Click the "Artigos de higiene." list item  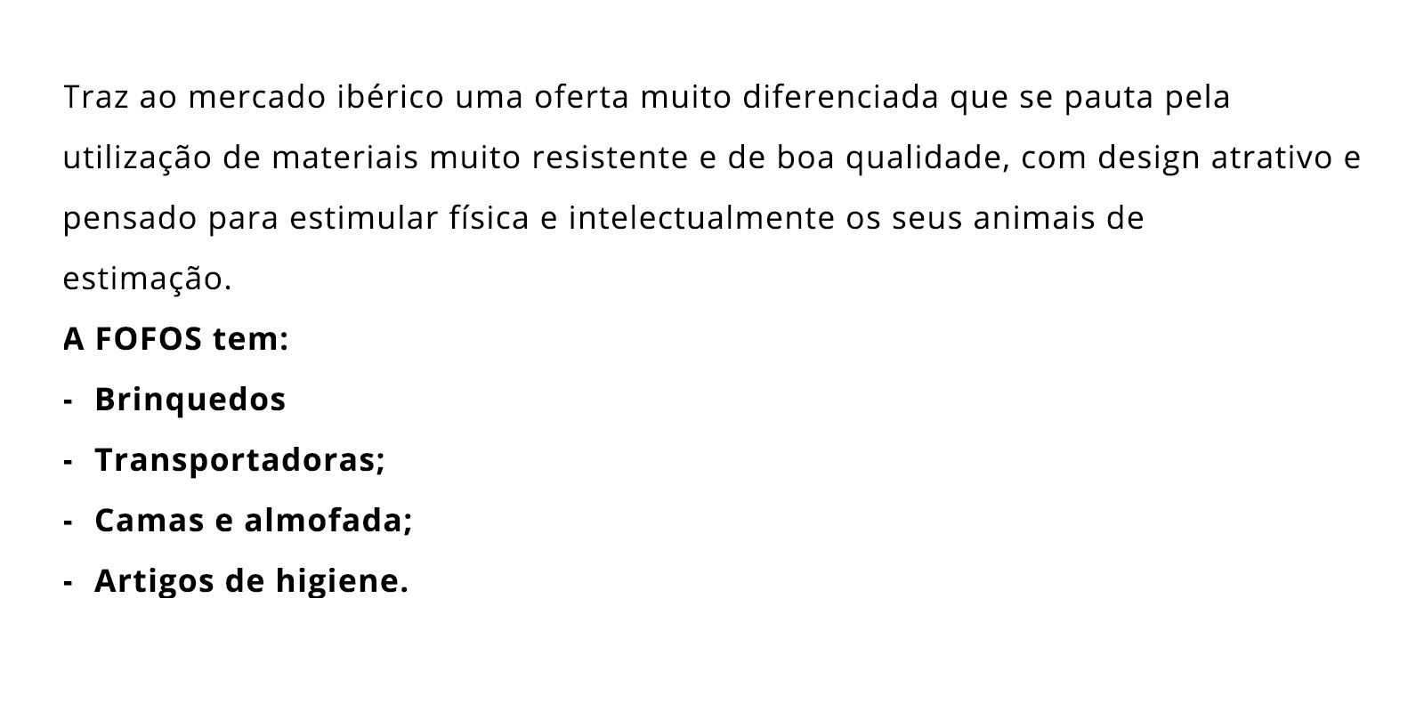251,581
